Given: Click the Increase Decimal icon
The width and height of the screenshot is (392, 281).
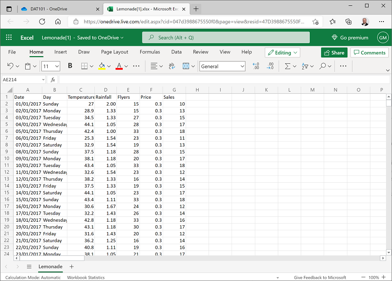Looking at the screenshot, I should click(x=256, y=66).
